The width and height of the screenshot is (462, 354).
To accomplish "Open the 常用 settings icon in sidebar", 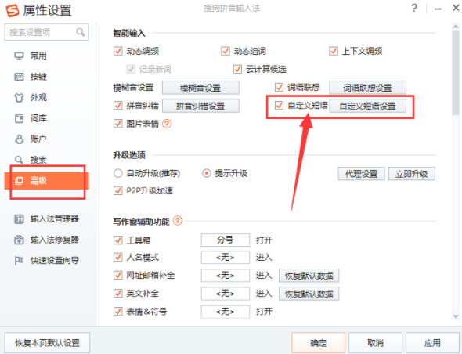I will pyautogui.click(x=19, y=56).
